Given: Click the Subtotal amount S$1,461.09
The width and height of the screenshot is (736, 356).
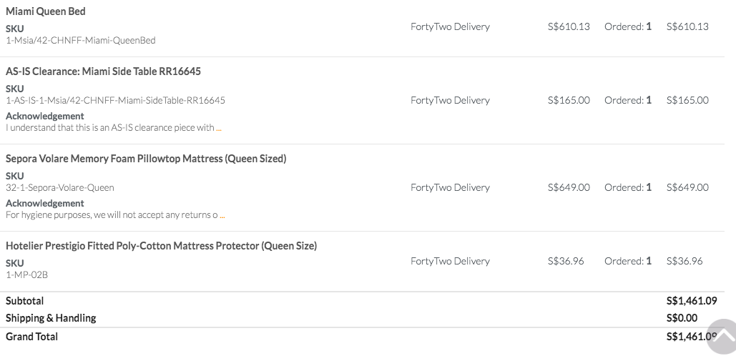Looking at the screenshot, I should tap(692, 301).
